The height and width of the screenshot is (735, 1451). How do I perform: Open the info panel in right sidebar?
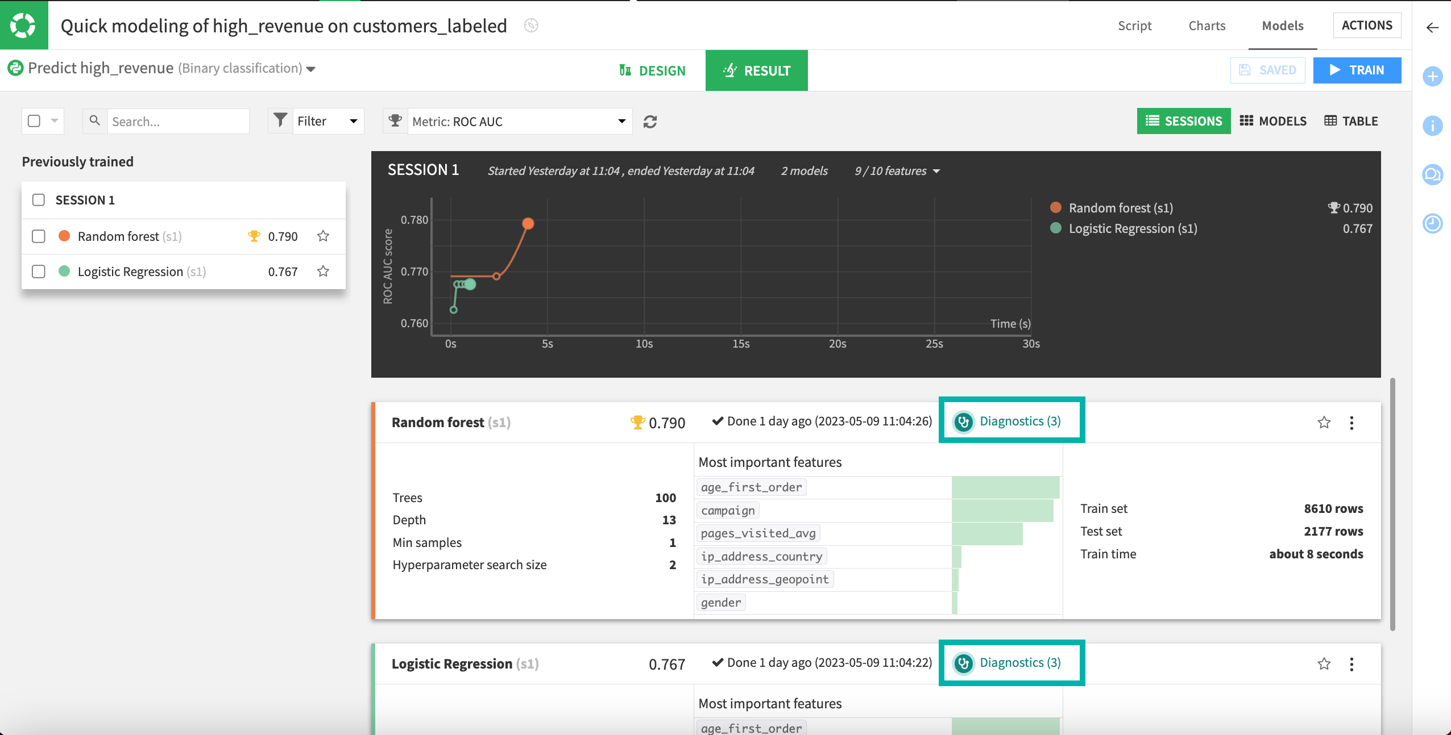[1432, 126]
